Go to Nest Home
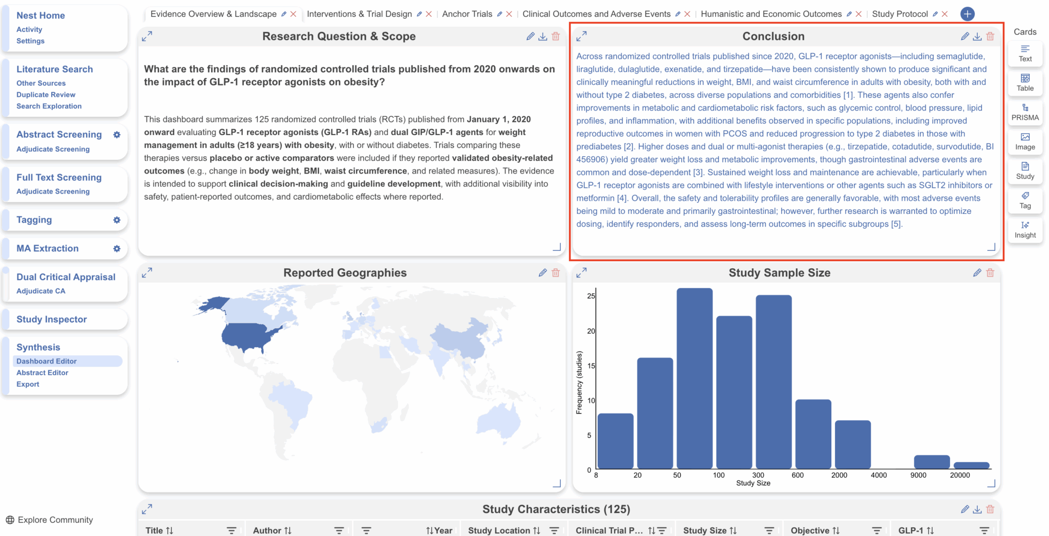Viewport: 1049px width, 536px height. coord(40,16)
